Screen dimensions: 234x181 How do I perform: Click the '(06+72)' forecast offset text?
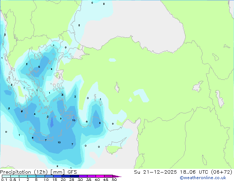[221, 172]
